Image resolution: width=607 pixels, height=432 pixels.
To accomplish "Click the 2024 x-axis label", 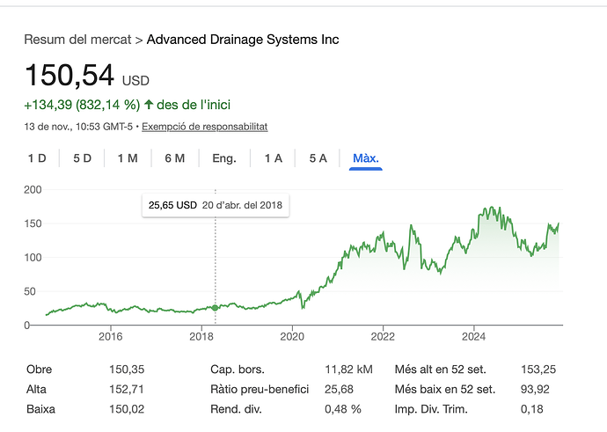I will pos(474,336).
